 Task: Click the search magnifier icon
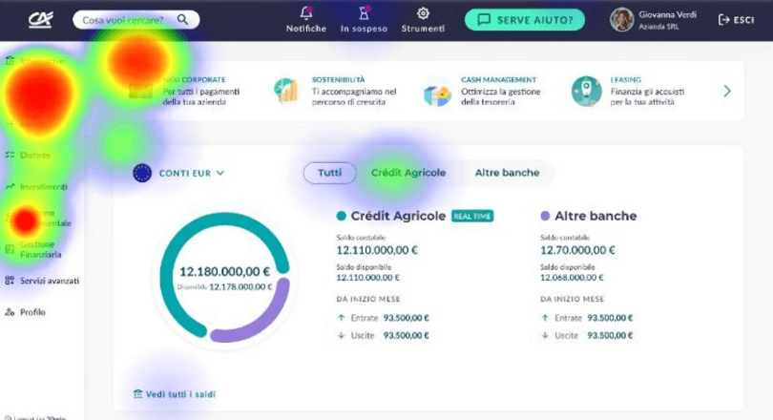[182, 20]
